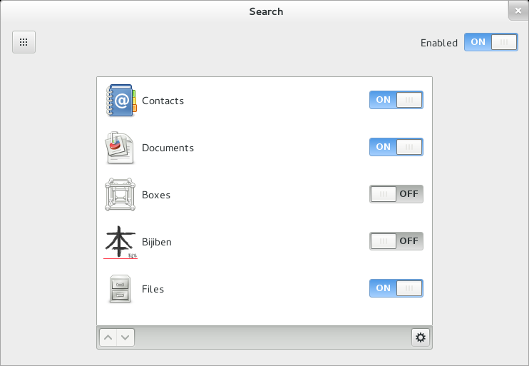529x366 pixels.
Task: Click the Enabled label text
Action: point(439,43)
